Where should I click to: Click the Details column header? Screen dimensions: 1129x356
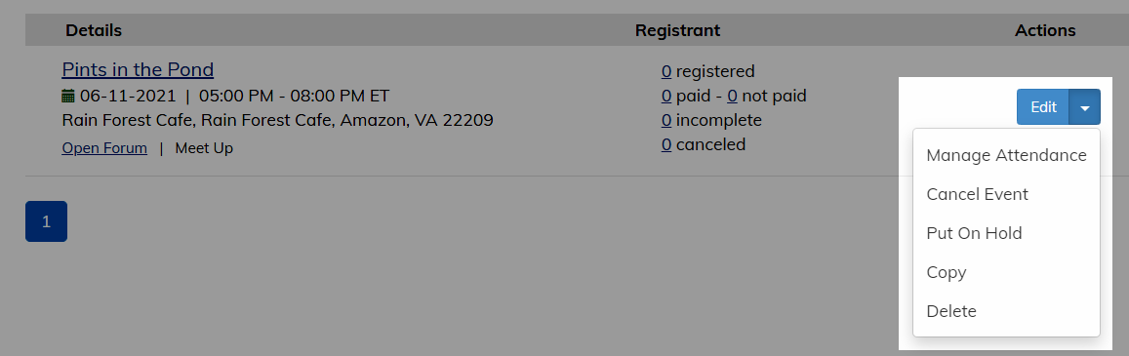point(94,30)
